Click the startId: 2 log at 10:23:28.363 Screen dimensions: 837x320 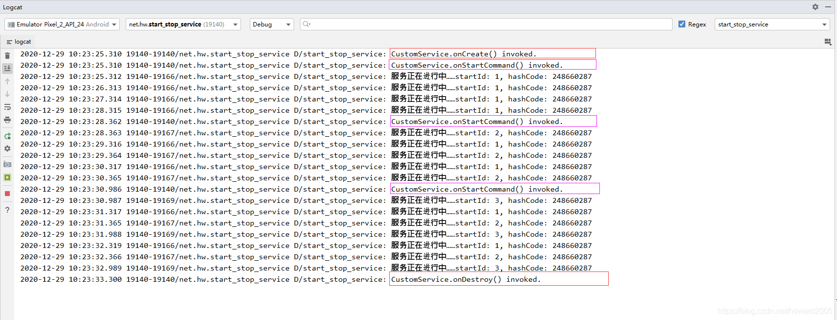point(491,133)
